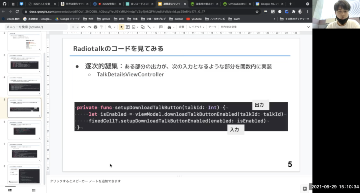Print the presentation
Viewport: 360px width, 193px height.
click(95, 27)
